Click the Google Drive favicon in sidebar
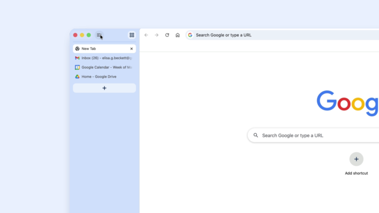379x213 pixels. 77,77
